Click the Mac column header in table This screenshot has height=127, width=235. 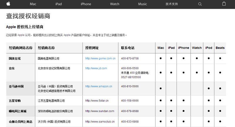[x=161, y=48]
